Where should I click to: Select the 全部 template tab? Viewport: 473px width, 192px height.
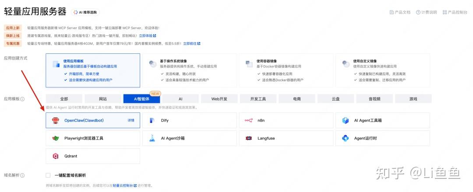[x=64, y=99]
